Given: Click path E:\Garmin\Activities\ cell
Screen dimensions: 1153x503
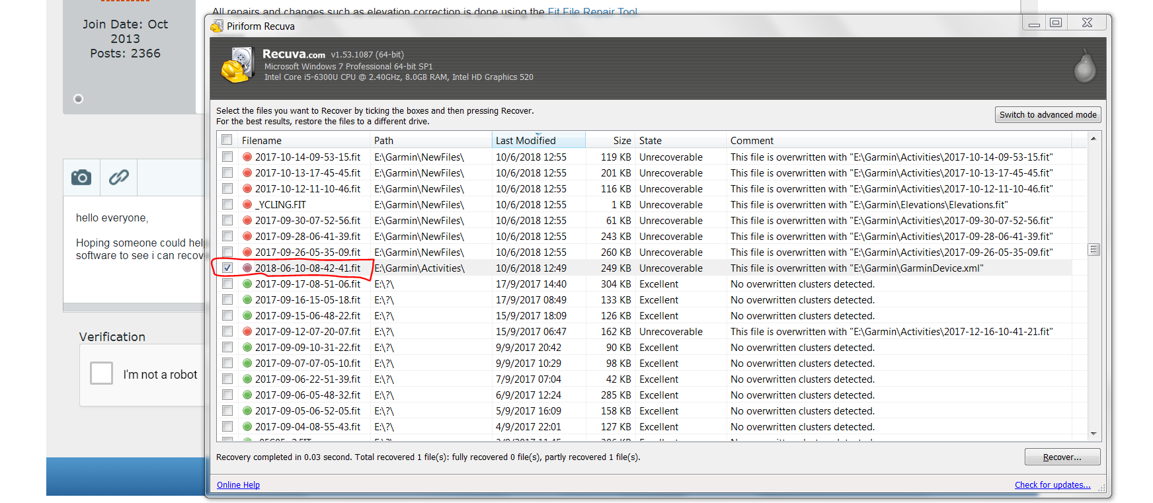Looking at the screenshot, I should (x=420, y=268).
